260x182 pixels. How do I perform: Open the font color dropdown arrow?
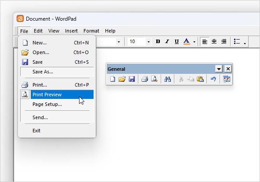[194, 42]
